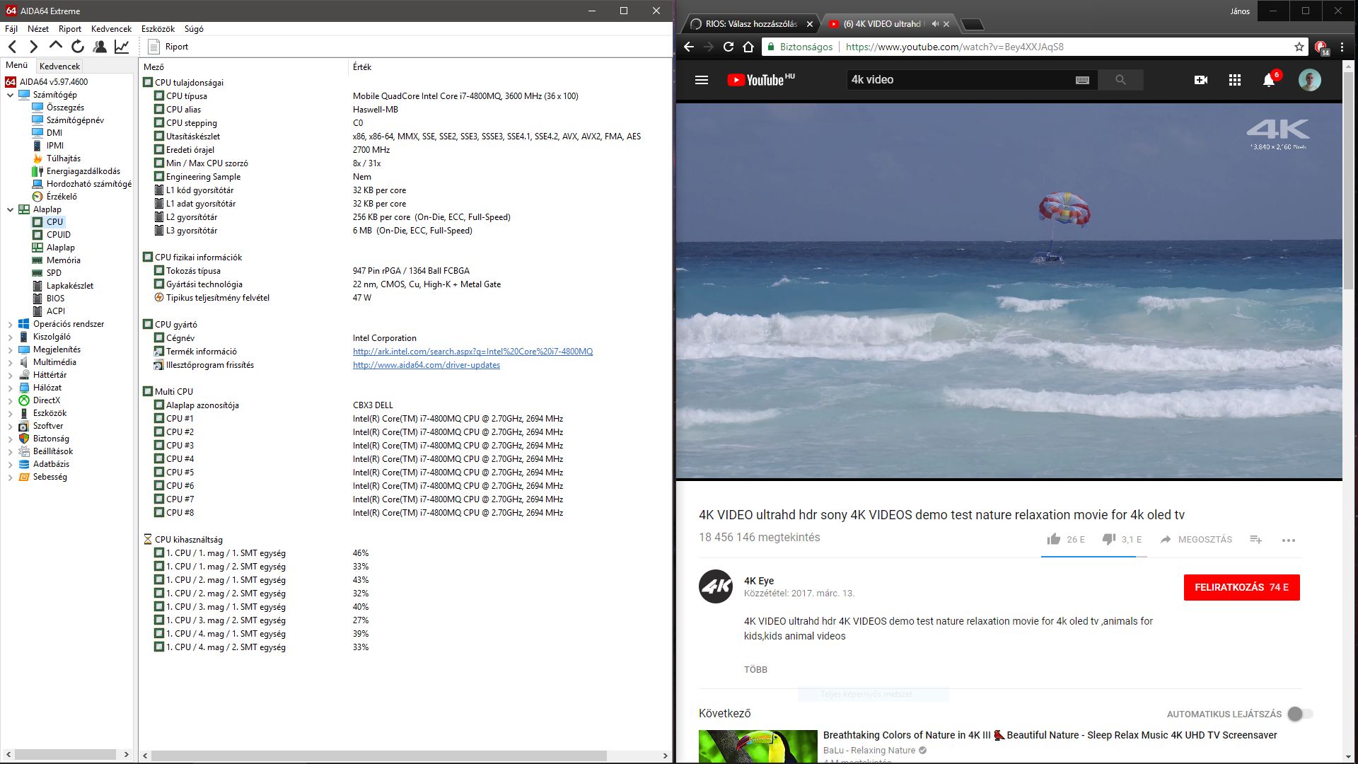Click the AIDA64 Refresh toolbar icon

(78, 47)
